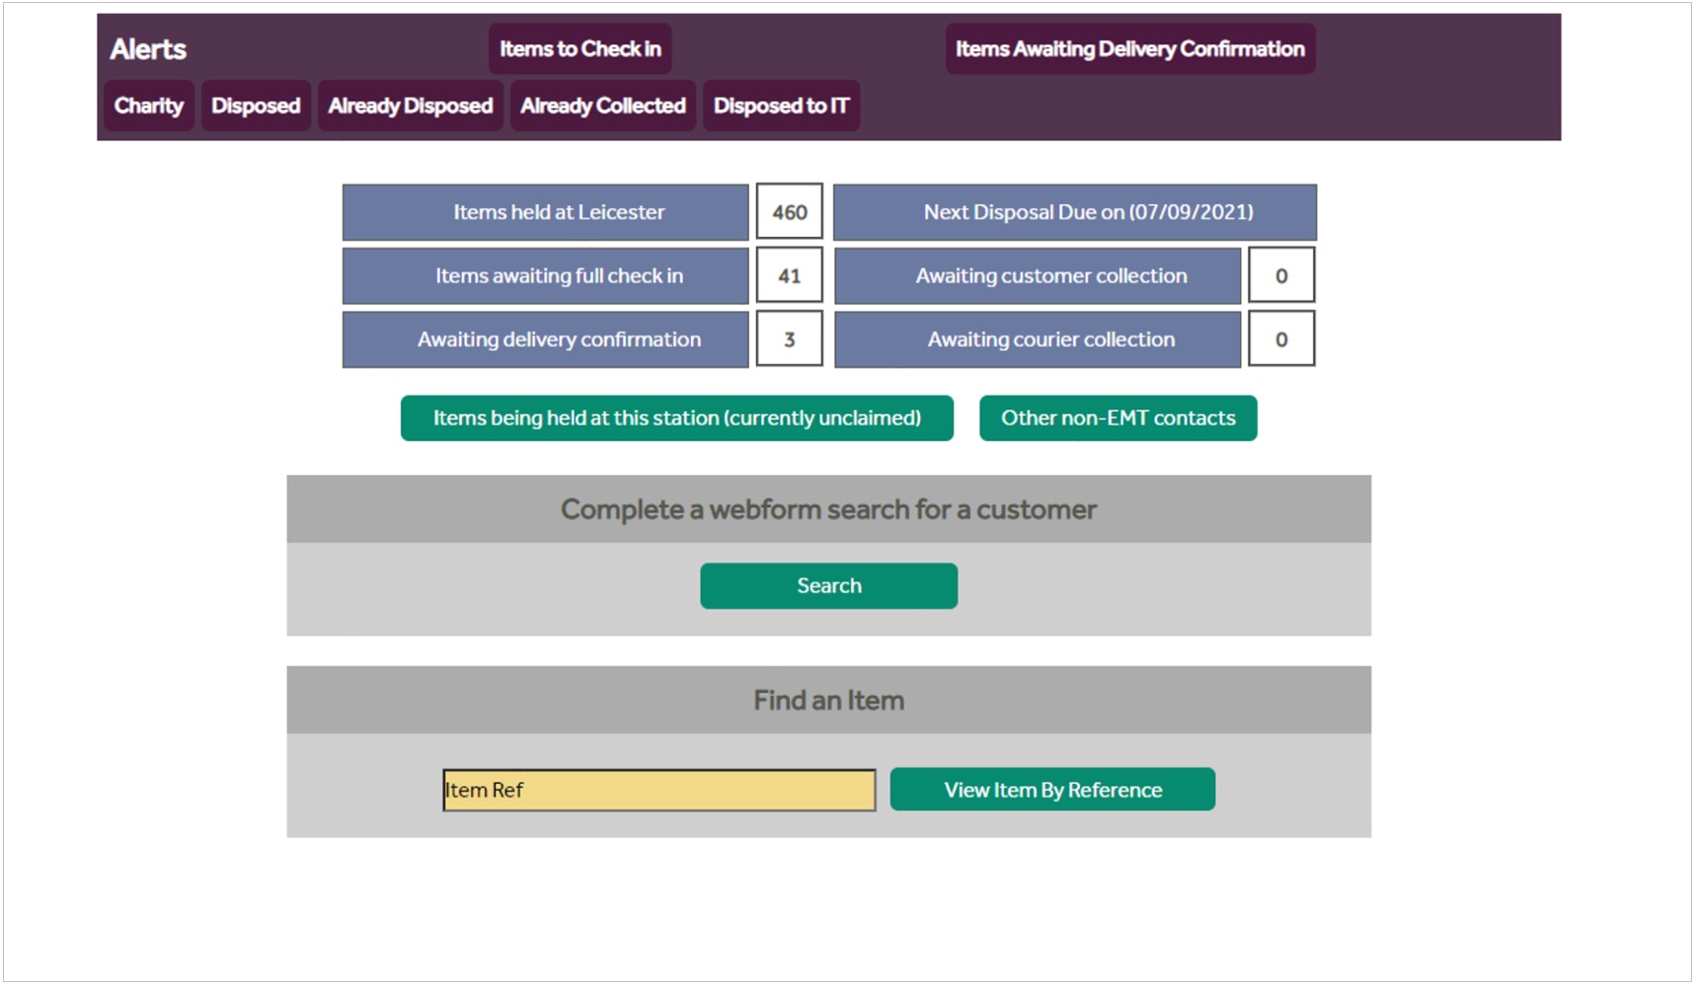Click the 41 count box

point(789,276)
